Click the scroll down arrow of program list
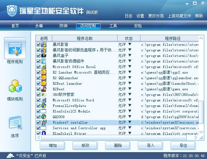The image size is (207, 159). [x=201, y=132]
